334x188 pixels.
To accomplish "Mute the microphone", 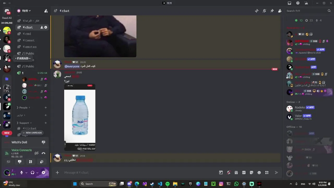I will coord(22,173).
